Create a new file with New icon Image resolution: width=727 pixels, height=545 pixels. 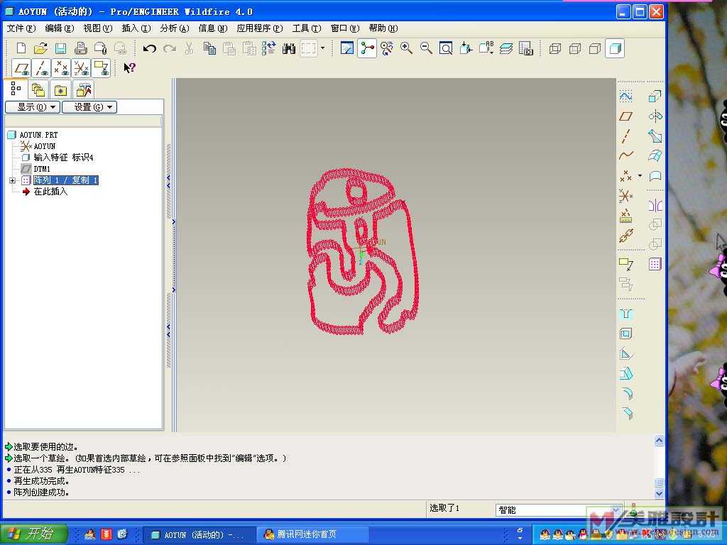click(x=21, y=48)
